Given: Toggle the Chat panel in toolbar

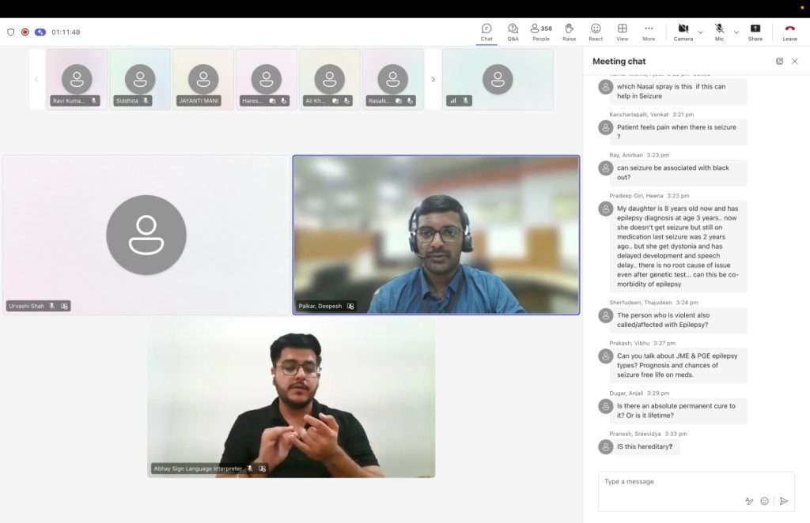Looking at the screenshot, I should pos(486,32).
